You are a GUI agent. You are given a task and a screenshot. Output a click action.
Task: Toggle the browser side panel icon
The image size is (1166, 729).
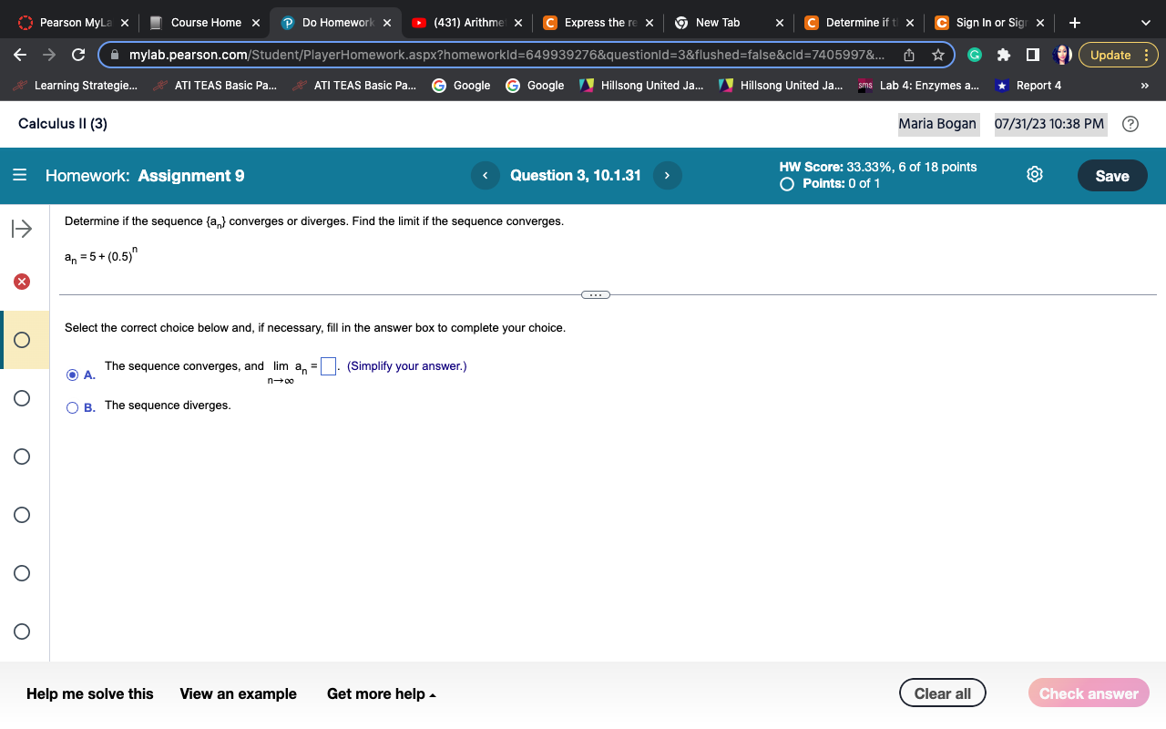coord(1032,55)
